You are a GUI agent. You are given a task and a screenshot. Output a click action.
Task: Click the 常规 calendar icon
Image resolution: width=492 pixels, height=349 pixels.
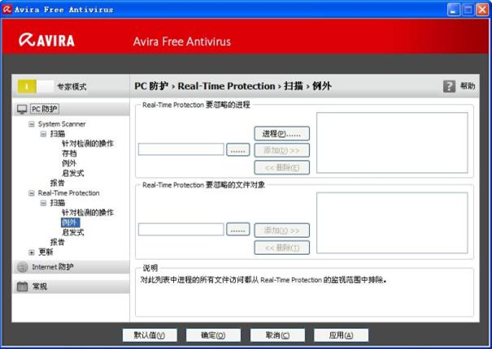point(22,287)
